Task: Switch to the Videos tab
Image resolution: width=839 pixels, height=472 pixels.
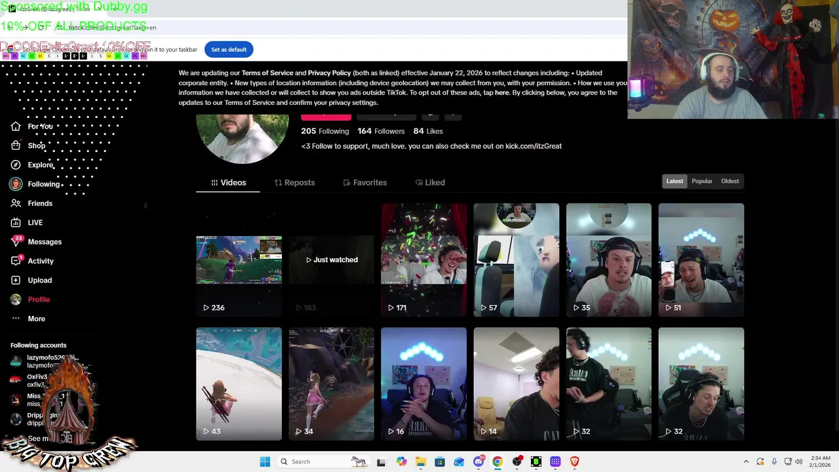Action: coord(228,182)
